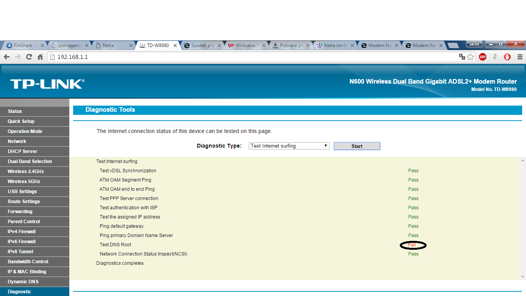This screenshot has height=296, width=526.
Task: Close the Pobrane pli tab
Action: 308,45
